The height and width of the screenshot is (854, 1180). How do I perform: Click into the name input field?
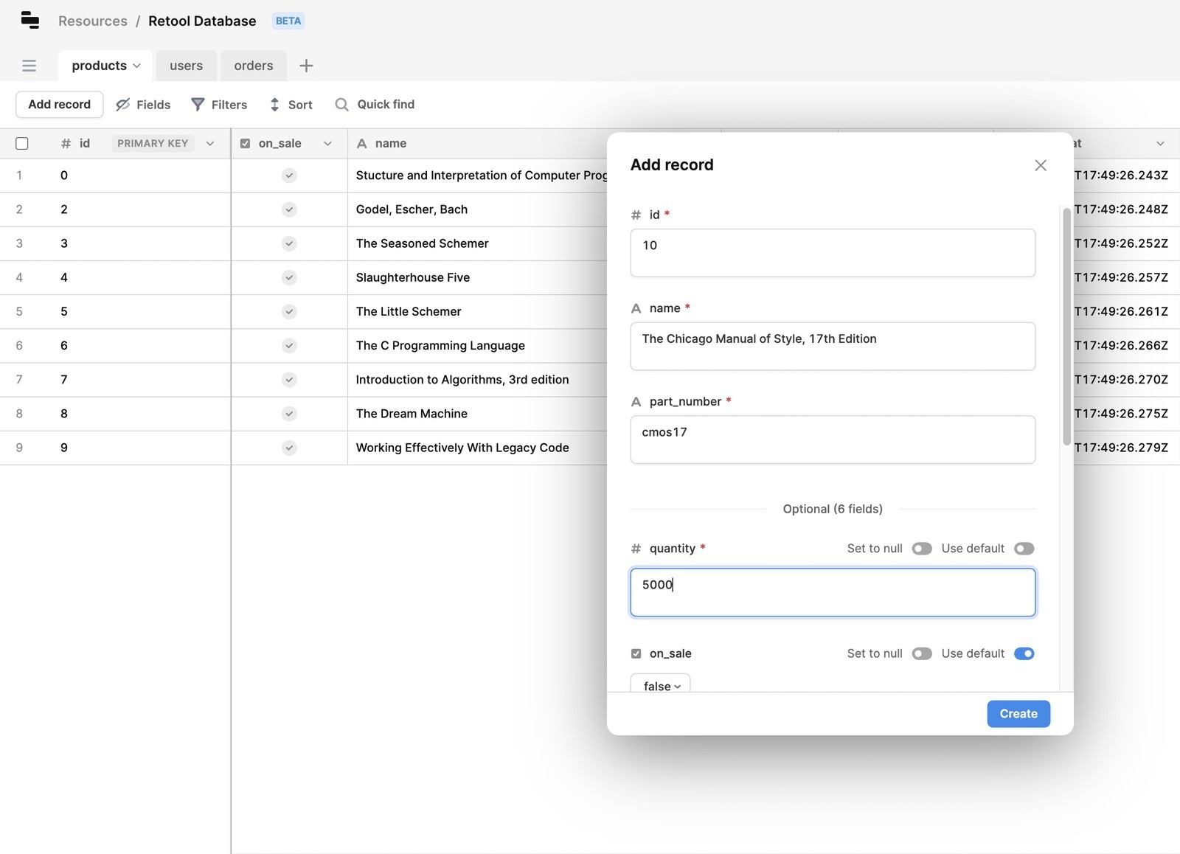pyautogui.click(x=833, y=347)
